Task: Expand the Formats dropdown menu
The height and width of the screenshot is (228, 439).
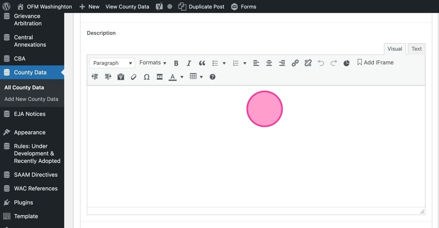Action: tap(153, 63)
